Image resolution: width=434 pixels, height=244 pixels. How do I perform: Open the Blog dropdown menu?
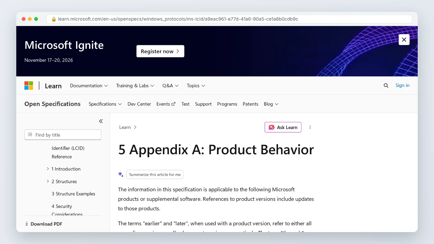point(271,104)
